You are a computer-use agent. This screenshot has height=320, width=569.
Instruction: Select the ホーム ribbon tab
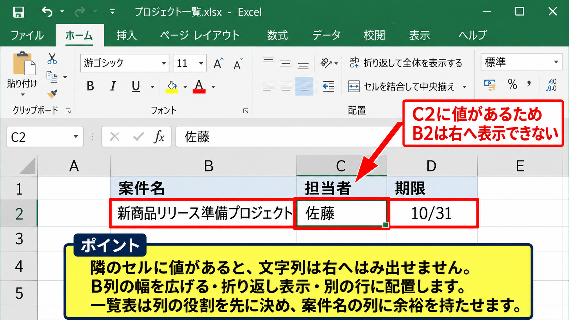(79, 35)
